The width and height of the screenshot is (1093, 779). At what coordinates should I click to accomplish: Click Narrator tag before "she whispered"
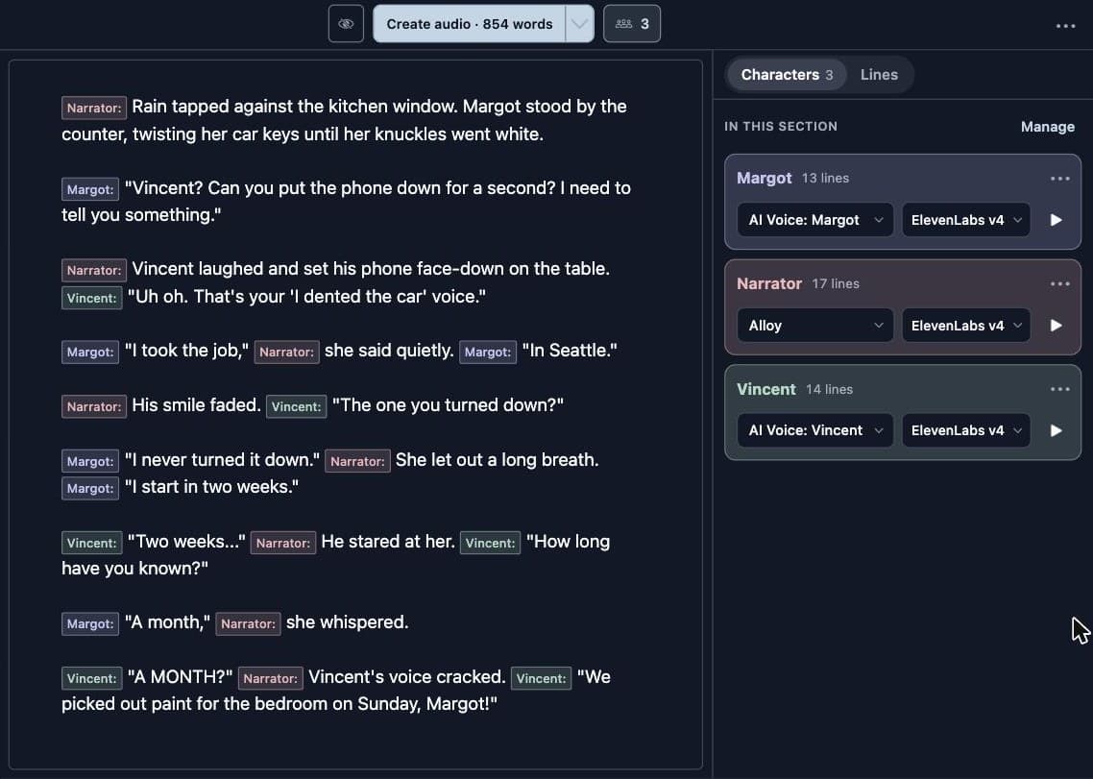pyautogui.click(x=248, y=623)
